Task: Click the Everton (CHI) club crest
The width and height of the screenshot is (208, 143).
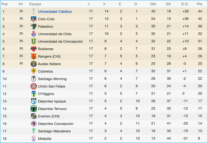Action: 33,116
